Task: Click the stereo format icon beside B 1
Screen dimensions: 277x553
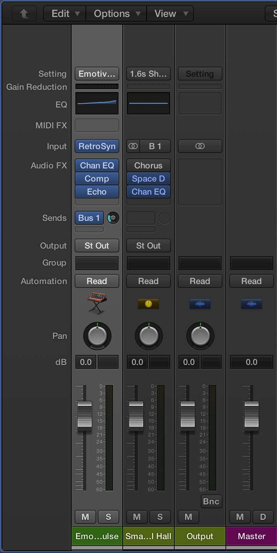Action: tap(133, 146)
